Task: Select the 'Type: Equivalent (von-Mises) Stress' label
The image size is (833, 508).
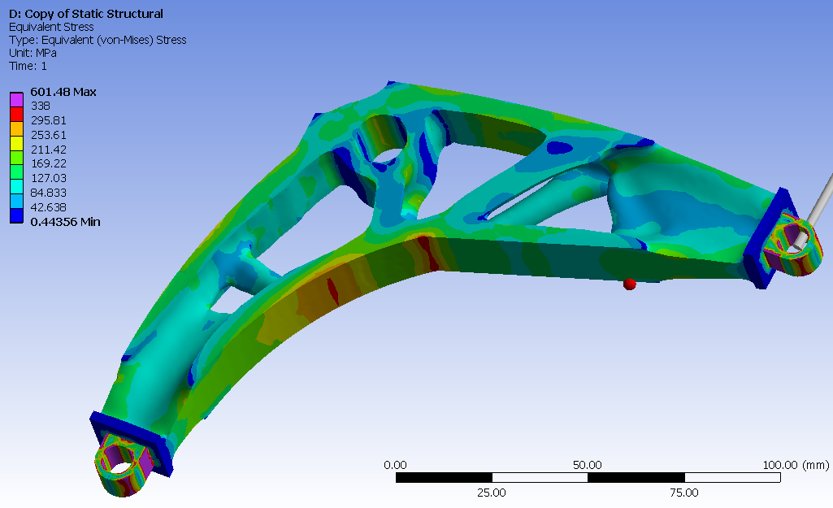Action: pos(98,40)
